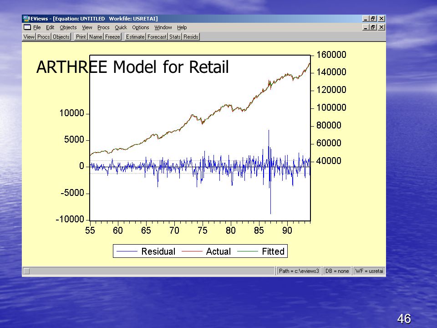Click the Stats toolbar button
Viewport: 437px width, 328px height.
point(175,37)
